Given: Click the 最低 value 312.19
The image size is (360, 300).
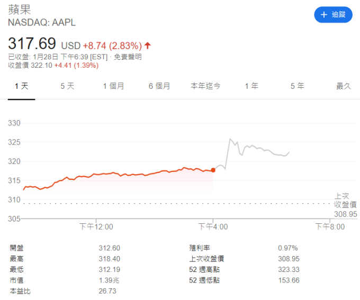Looking at the screenshot, I should 109,269.
